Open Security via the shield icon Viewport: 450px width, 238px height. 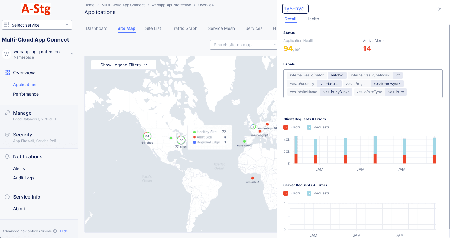7,134
